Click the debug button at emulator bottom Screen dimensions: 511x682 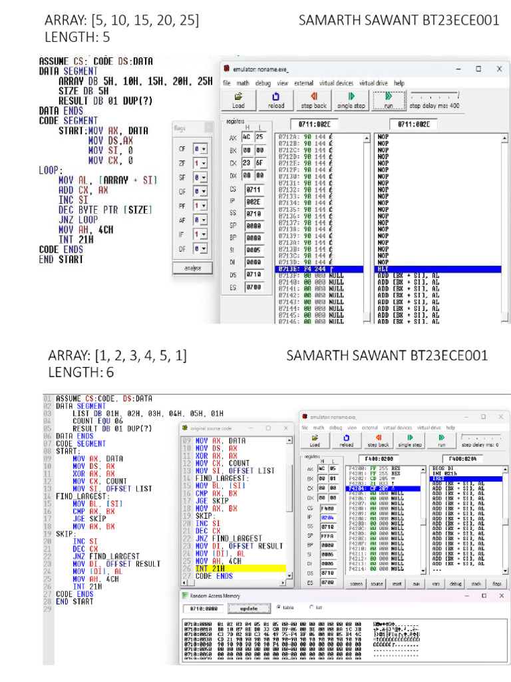456,583
